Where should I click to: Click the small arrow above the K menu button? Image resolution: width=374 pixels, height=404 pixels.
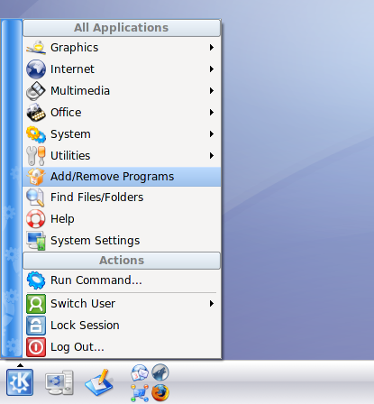tap(20, 365)
